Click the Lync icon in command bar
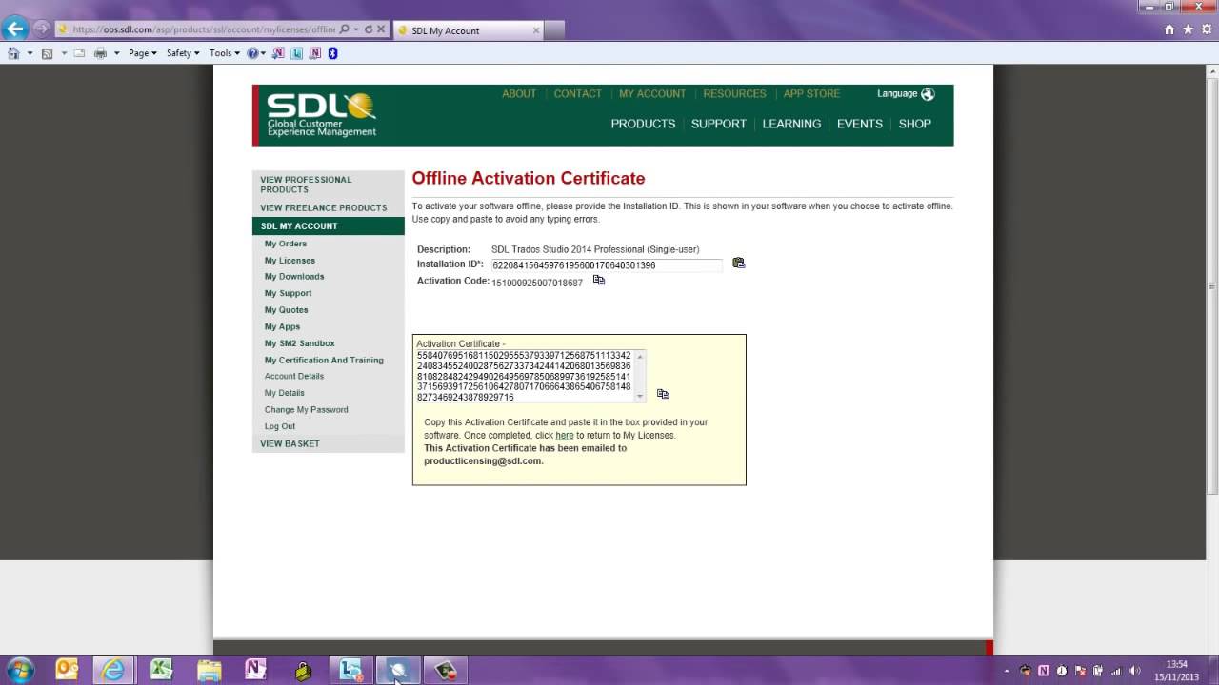The width and height of the screenshot is (1219, 685). point(297,53)
